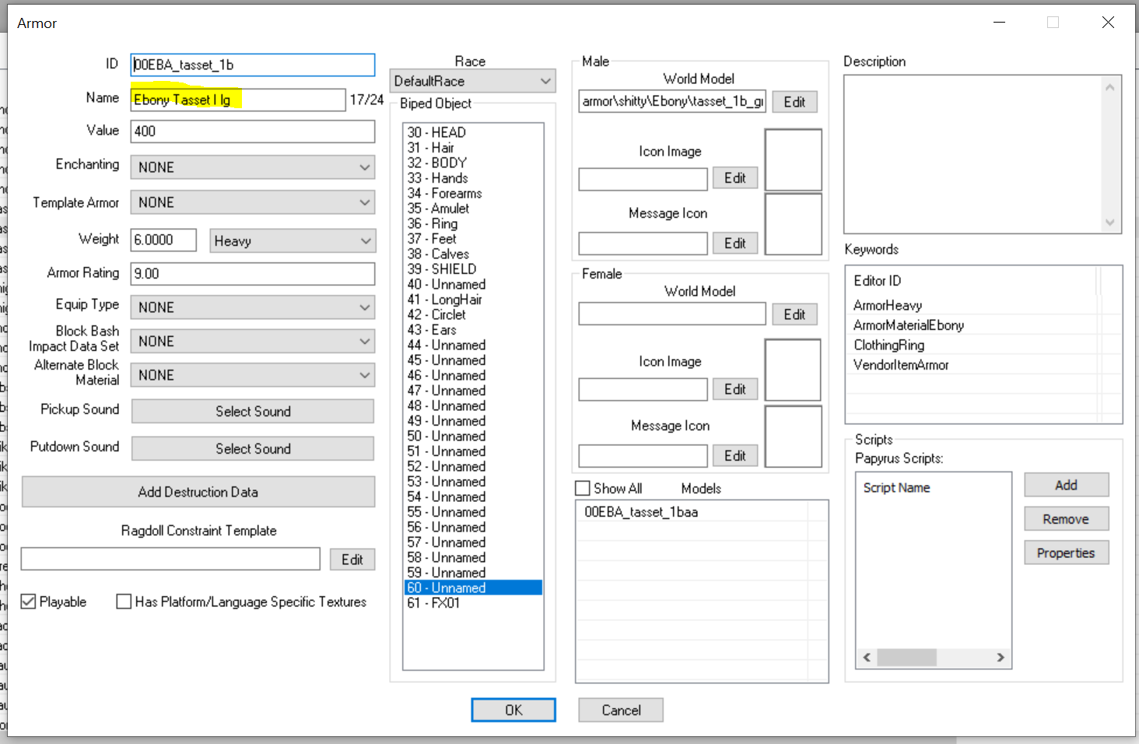This screenshot has width=1139, height=744.
Task: Select 42 - Circlet biped slot
Action: click(x=473, y=314)
